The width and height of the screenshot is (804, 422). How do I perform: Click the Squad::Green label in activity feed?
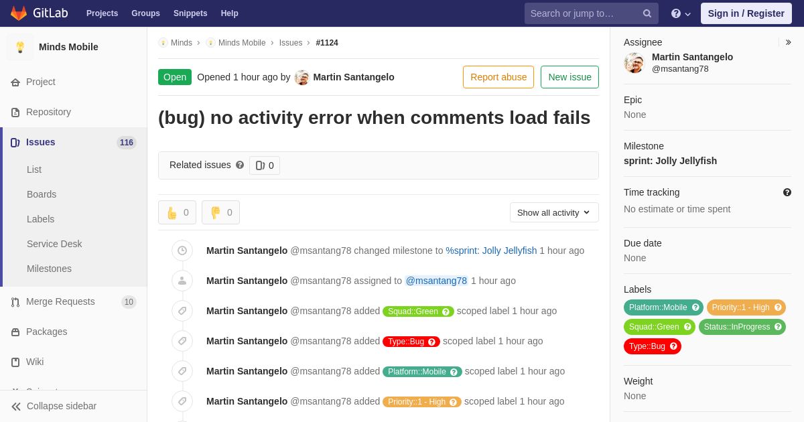tap(418, 311)
